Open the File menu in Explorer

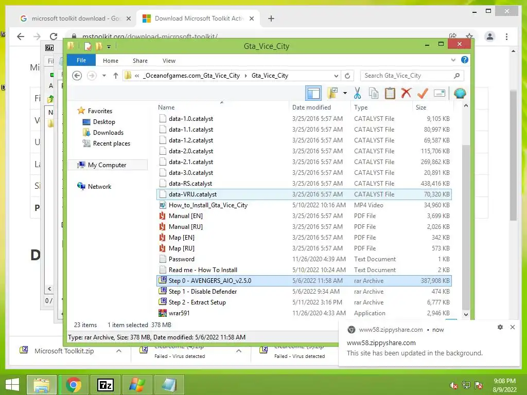click(81, 60)
